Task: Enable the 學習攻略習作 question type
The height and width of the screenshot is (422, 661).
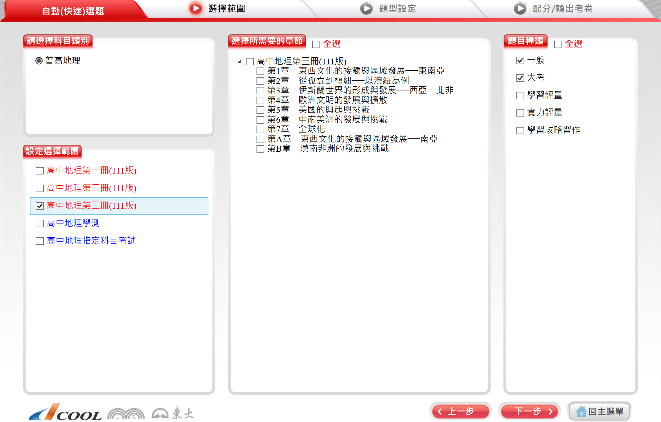Action: (520, 130)
